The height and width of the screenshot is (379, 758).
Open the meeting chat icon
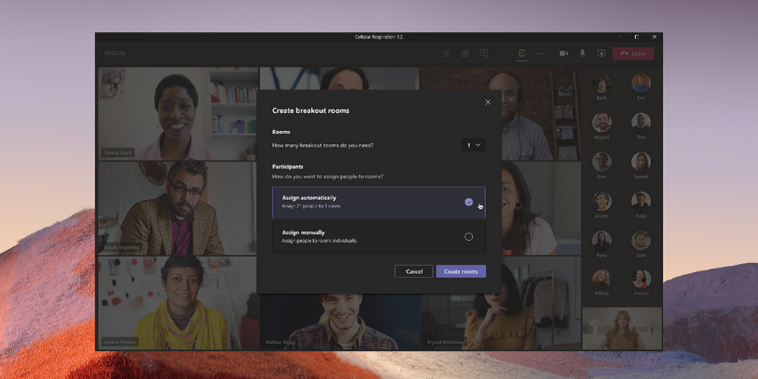point(484,54)
